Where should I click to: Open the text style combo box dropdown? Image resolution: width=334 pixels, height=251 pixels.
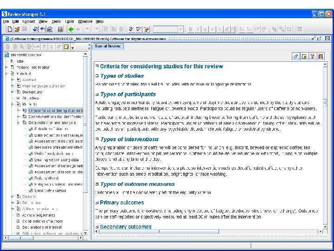(x=180, y=29)
